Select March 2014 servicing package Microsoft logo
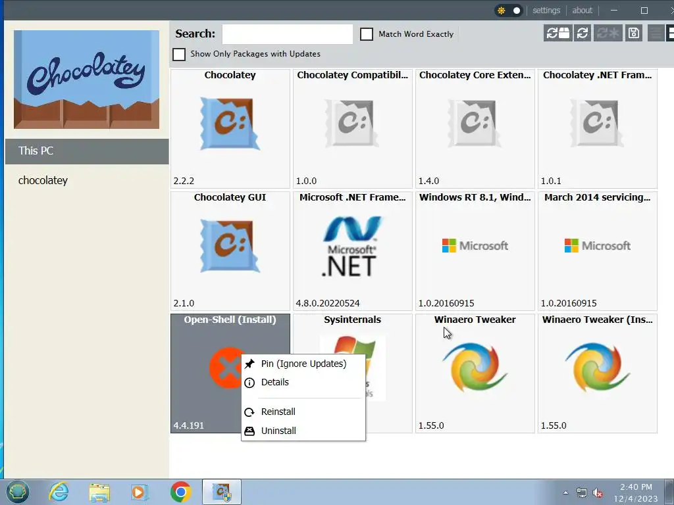The height and width of the screenshot is (505, 674). point(598,246)
